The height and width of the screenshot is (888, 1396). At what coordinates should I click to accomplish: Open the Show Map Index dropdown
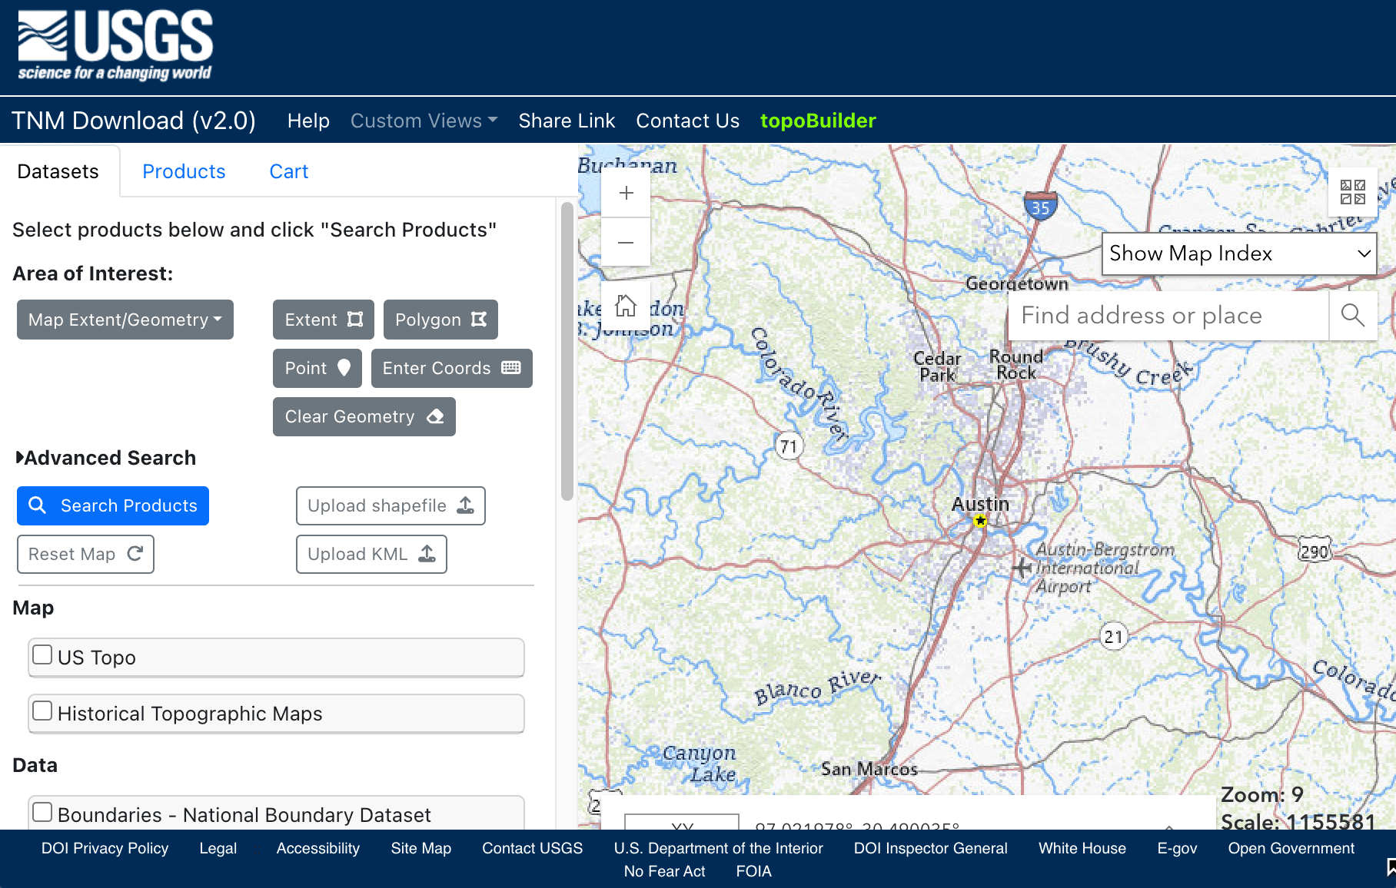[x=1238, y=253]
